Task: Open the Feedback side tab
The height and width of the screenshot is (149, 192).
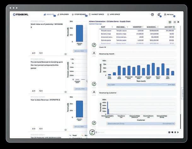Action: click(x=182, y=93)
